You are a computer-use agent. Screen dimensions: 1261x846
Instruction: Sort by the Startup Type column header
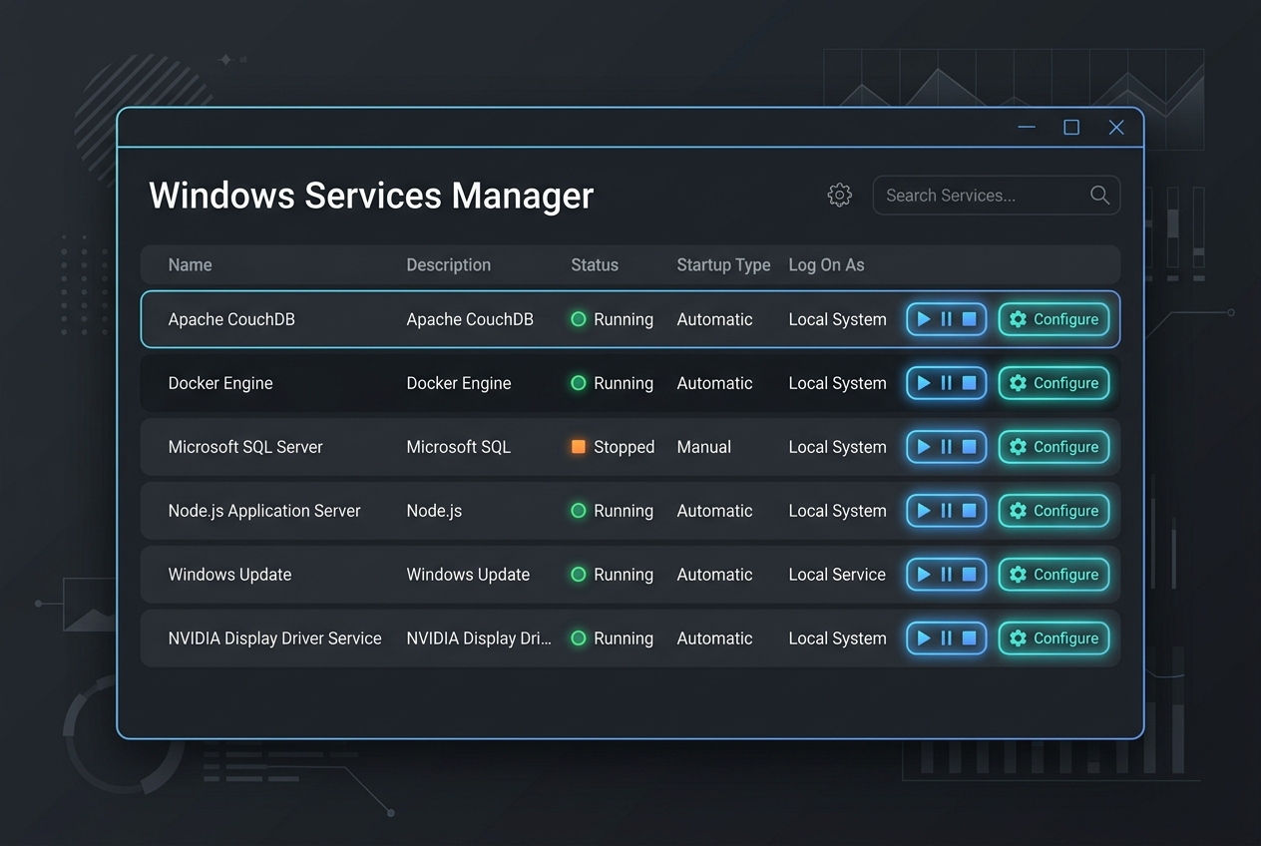click(x=723, y=265)
